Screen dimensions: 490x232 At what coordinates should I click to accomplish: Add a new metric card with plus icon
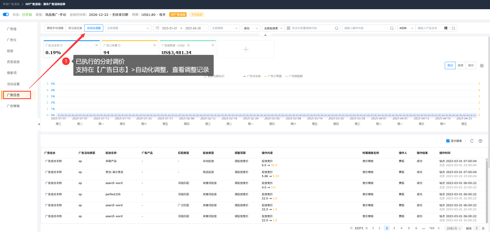(246, 49)
